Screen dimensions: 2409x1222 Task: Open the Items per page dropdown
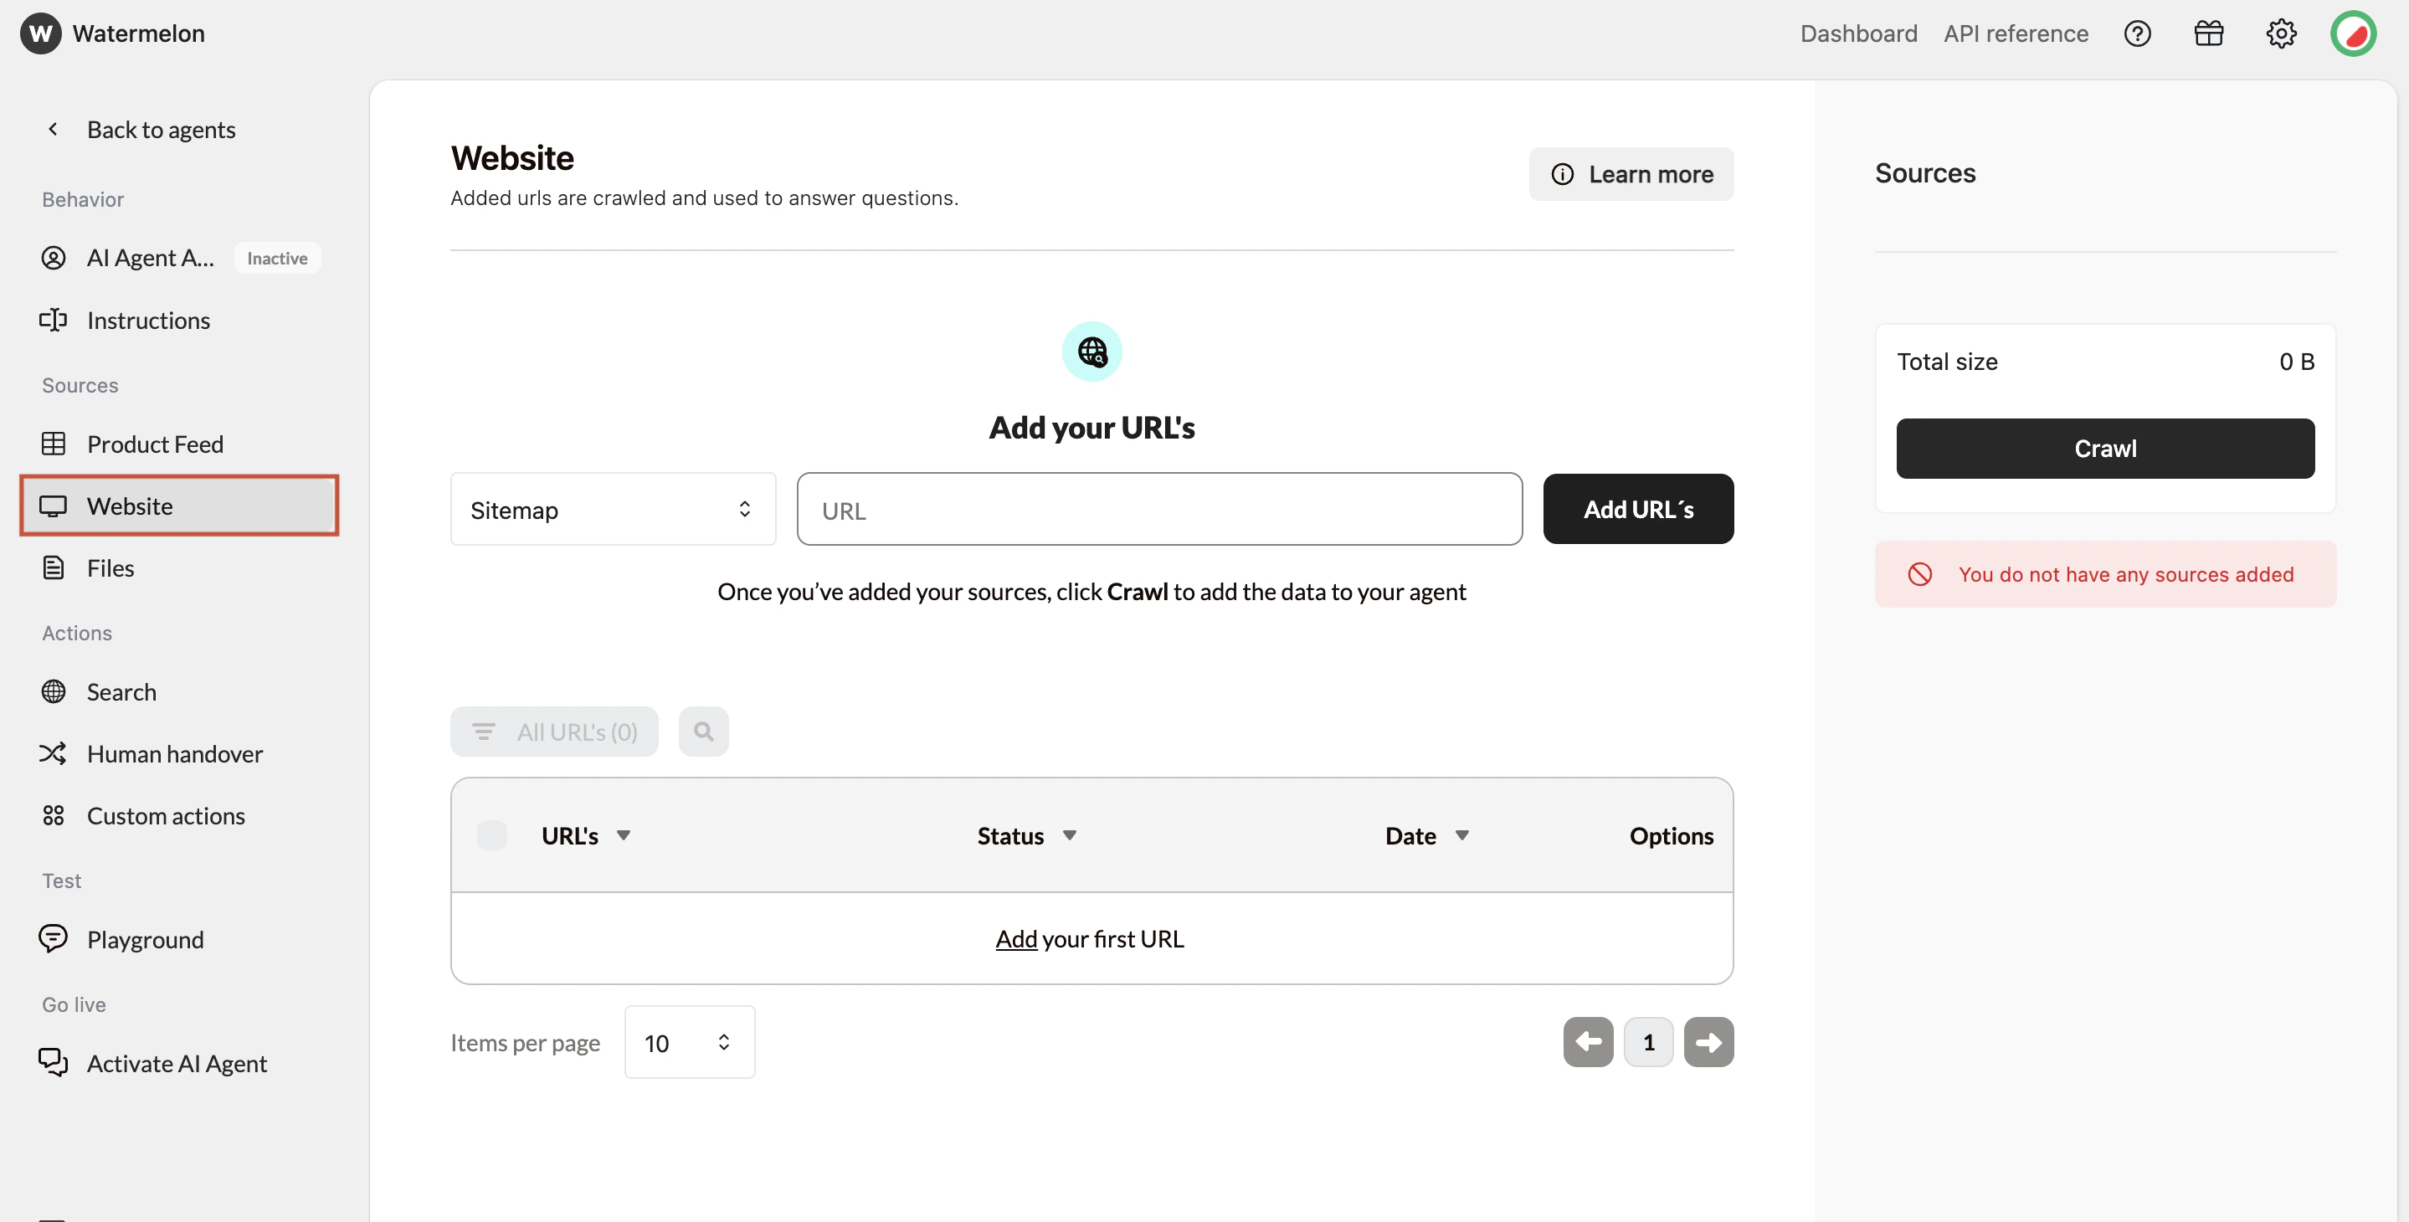coord(689,1043)
